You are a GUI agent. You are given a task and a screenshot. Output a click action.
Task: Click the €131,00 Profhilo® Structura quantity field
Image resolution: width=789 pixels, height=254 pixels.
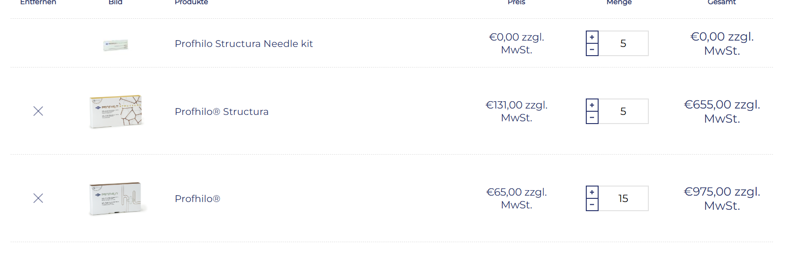pos(623,112)
